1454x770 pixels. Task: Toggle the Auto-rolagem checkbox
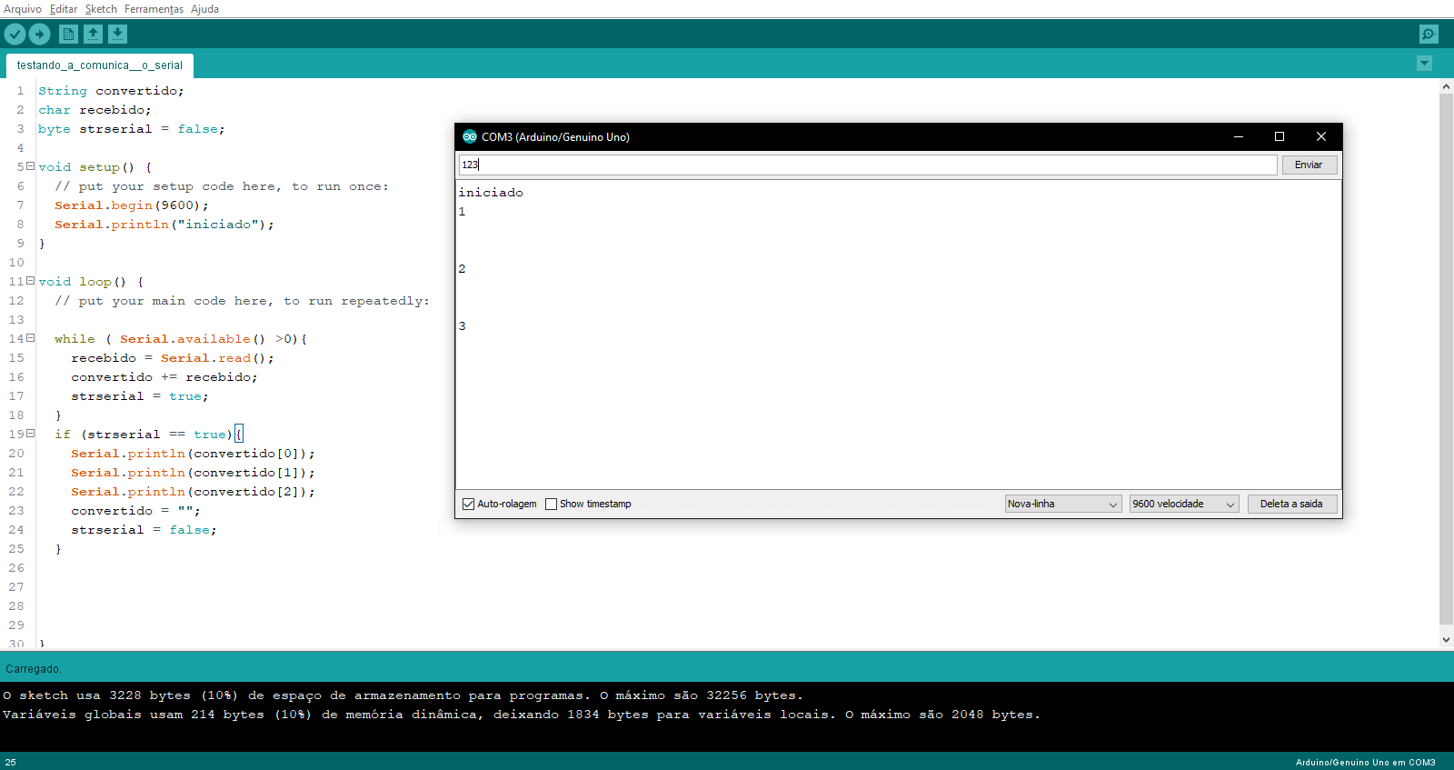tap(469, 504)
